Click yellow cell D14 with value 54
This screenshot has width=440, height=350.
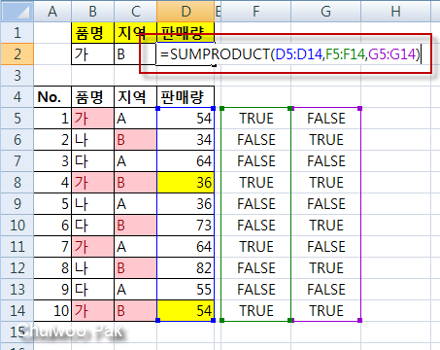(x=186, y=311)
